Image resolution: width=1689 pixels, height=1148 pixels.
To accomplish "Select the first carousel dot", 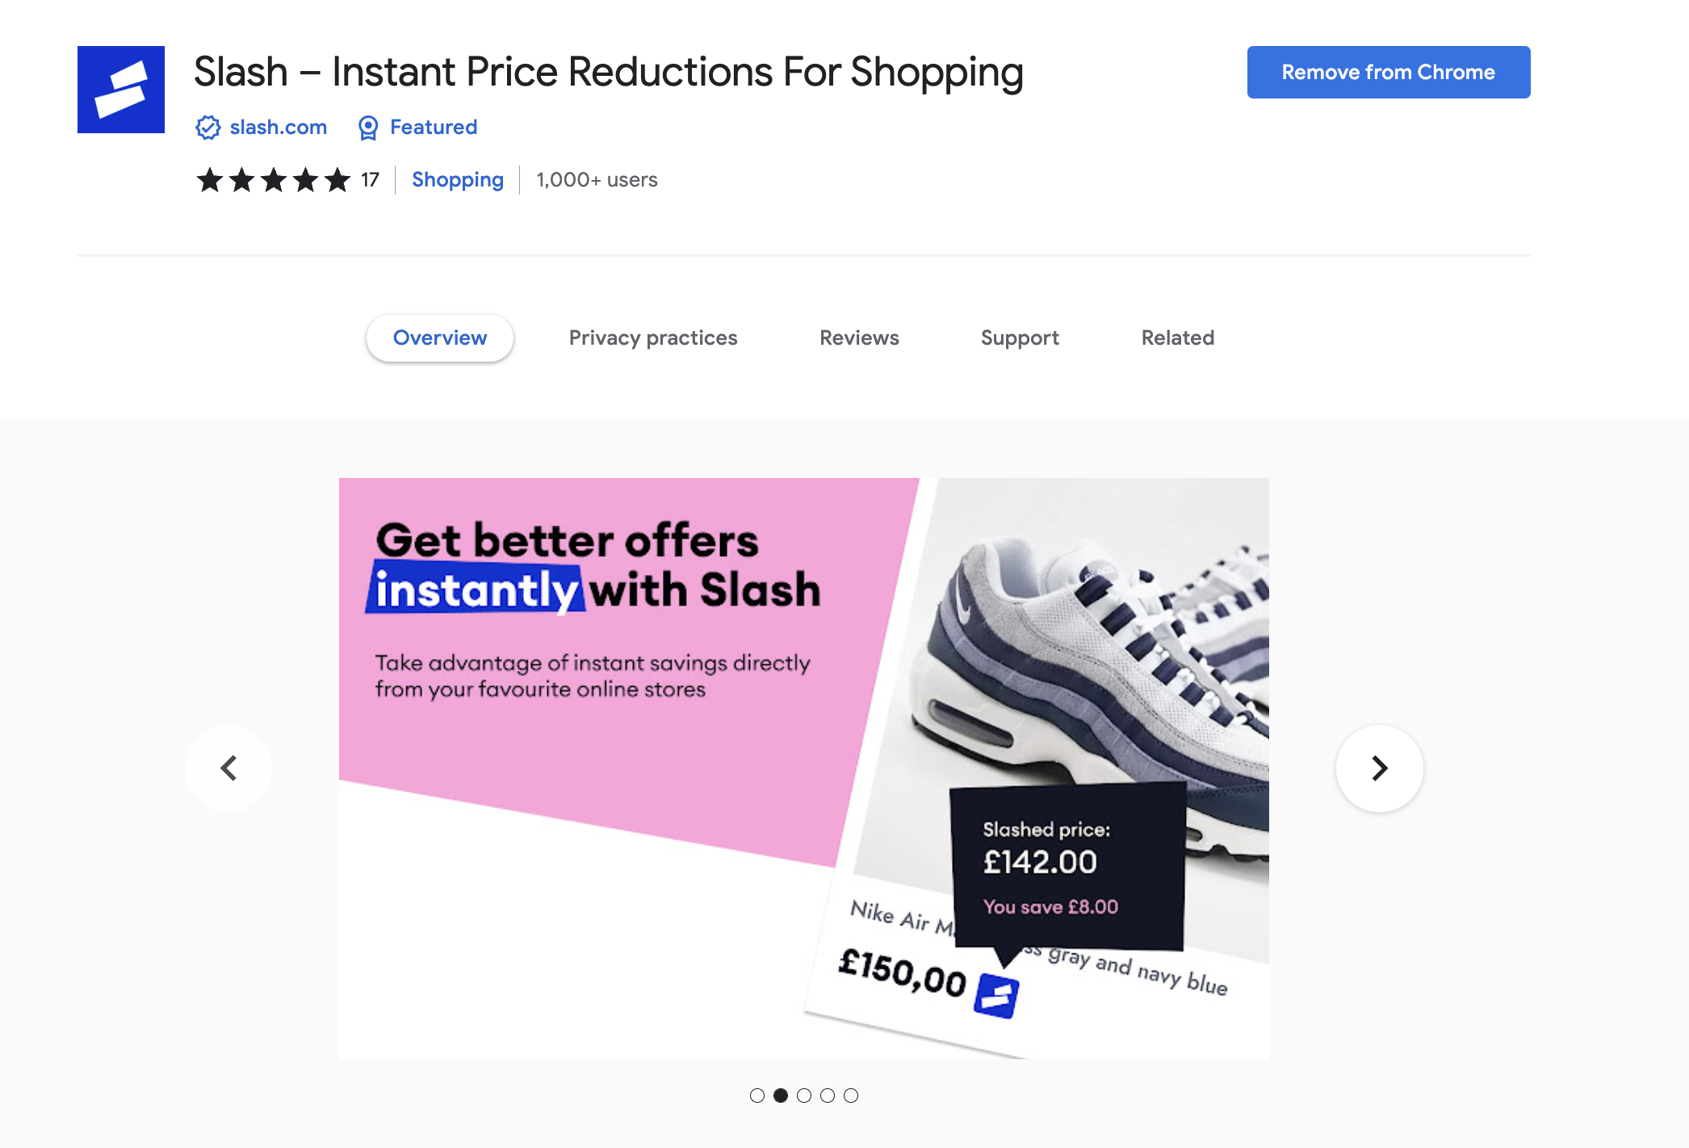I will coord(757,1096).
